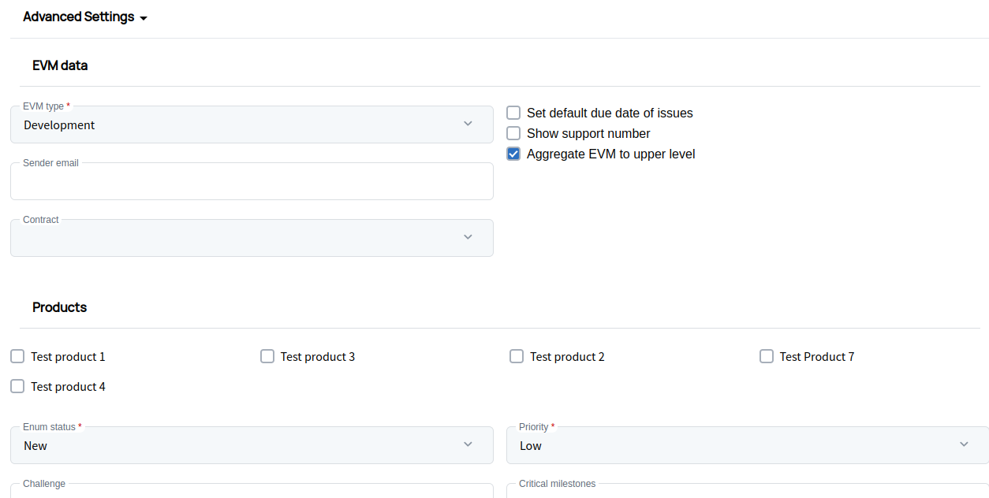
Task: Select the Test product 1 checkbox
Action: (17, 356)
